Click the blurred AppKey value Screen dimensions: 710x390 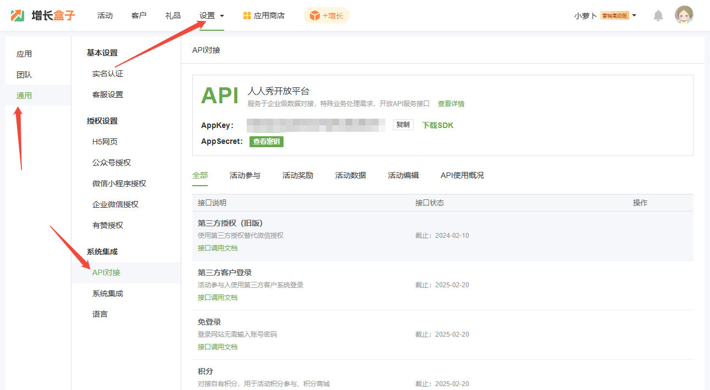(316, 125)
